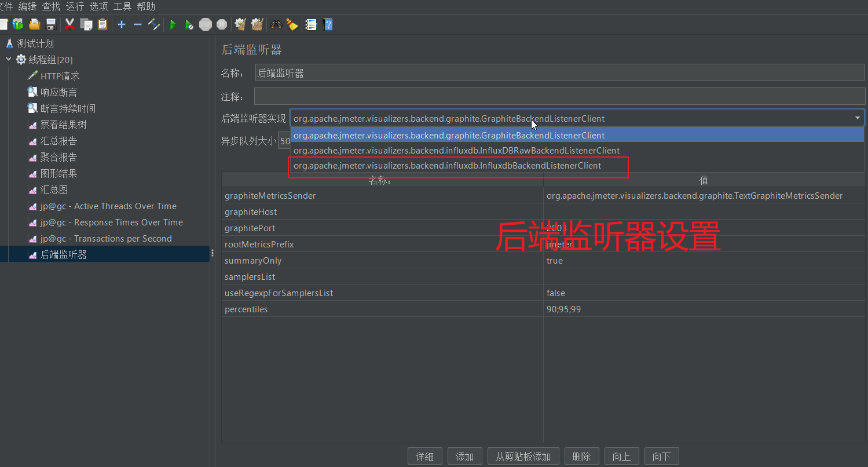The image size is (868, 467).
Task: Select jp@gc - Response Times Over Time
Action: coord(112,222)
